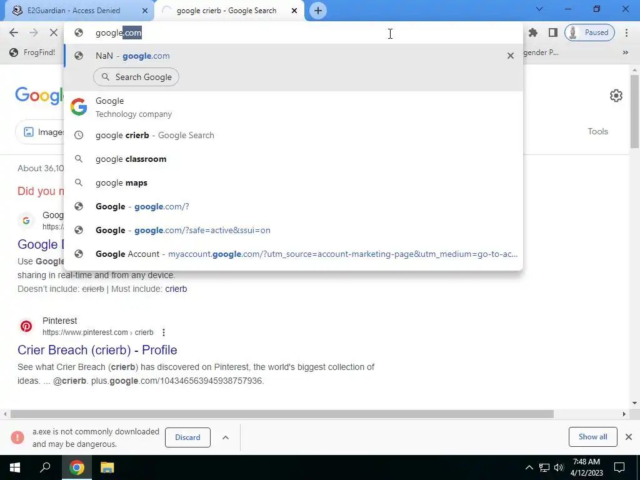
Task: Open a new tab
Action: pyautogui.click(x=318, y=11)
